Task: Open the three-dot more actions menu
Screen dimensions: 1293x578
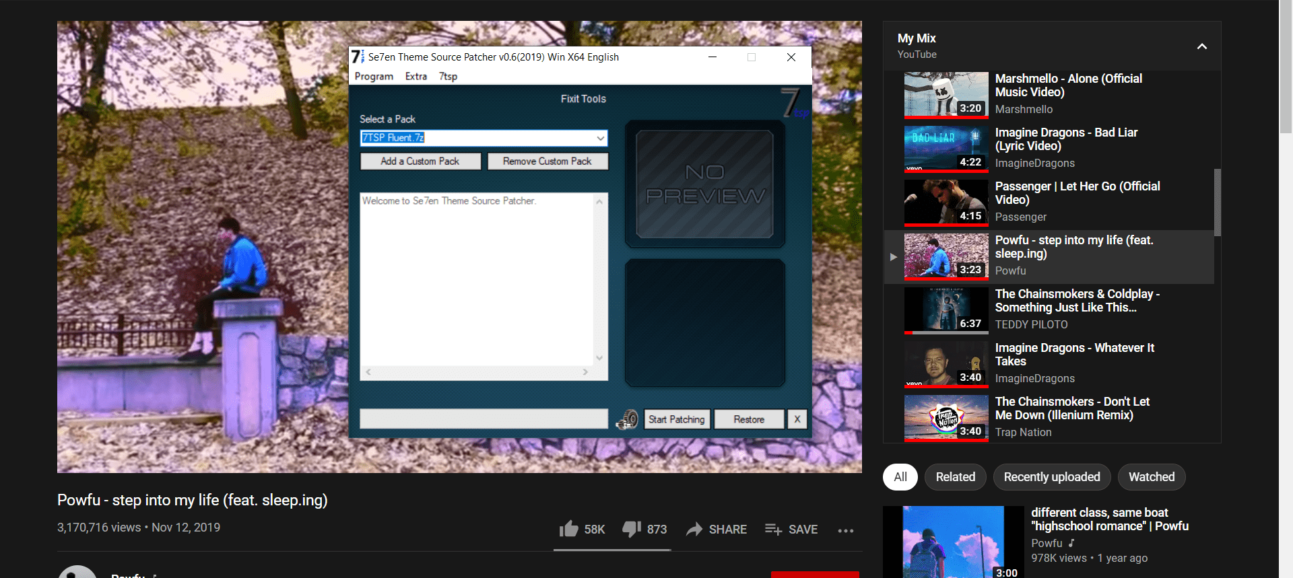Action: [846, 530]
